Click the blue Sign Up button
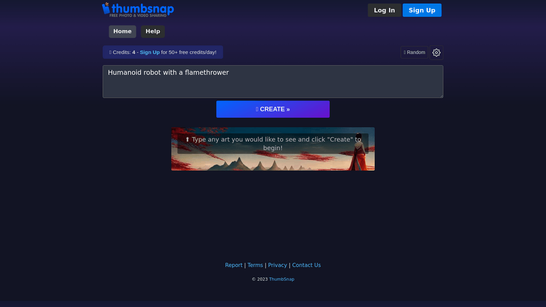Screen dimensions: 546x307 pos(422,10)
